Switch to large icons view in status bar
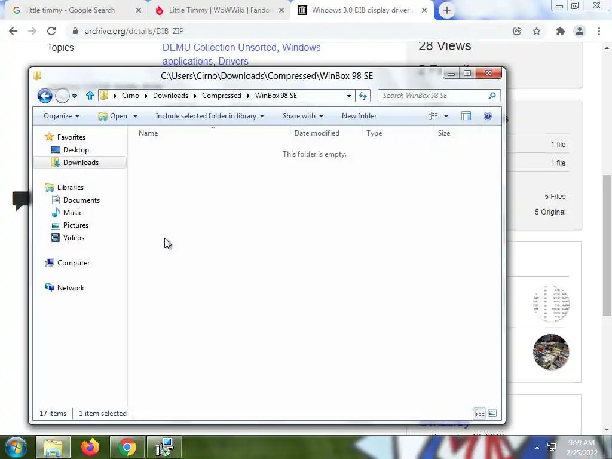612x459 pixels. (x=492, y=413)
